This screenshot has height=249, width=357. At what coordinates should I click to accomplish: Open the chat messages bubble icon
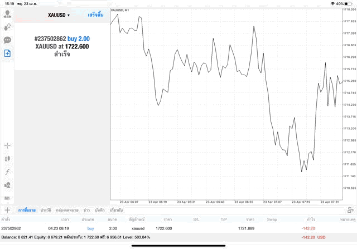click(x=7, y=40)
